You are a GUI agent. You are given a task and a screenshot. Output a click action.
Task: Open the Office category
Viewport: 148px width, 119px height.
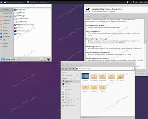(7, 40)
